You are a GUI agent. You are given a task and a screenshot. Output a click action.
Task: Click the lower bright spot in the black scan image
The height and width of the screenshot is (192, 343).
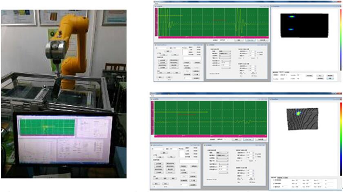tap(292, 29)
